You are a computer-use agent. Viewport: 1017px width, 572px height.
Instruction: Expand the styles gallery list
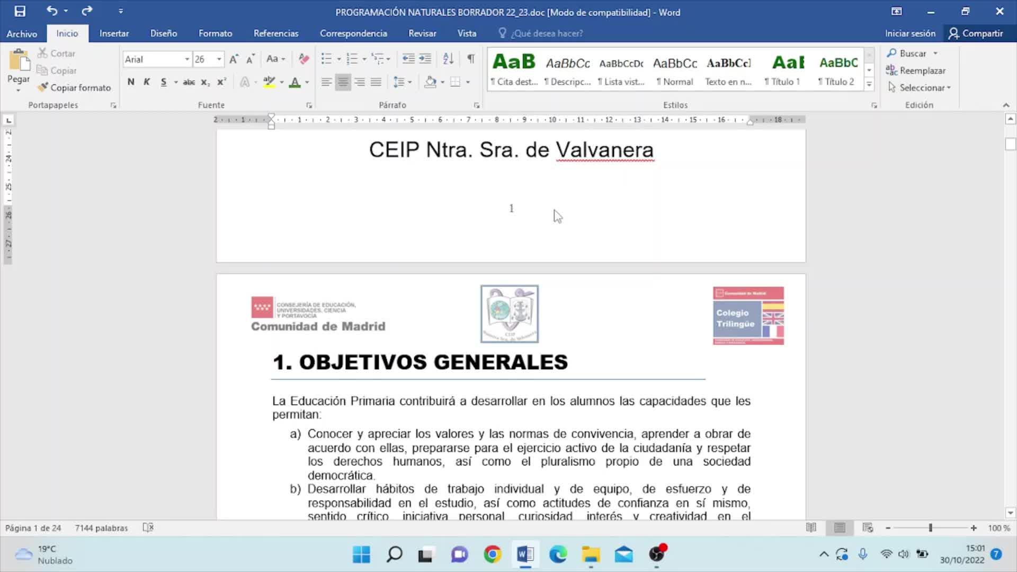869,84
